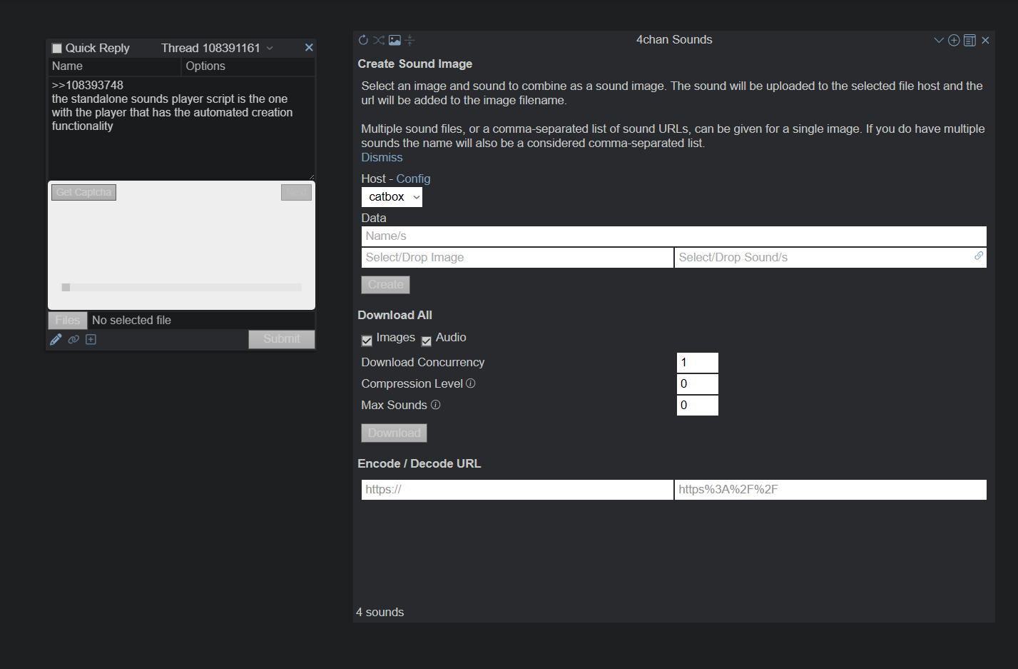Click the Select/Drop Sound/s field
The width and height of the screenshot is (1018, 669).
830,258
